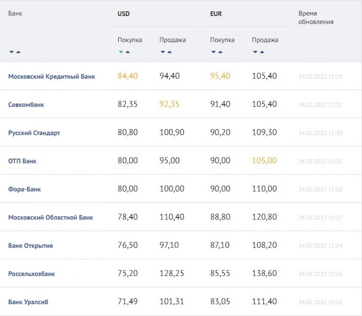Viewport: 362px width, 316px height.
Task: Click the EUR Покупка header label
Action: click(x=222, y=40)
